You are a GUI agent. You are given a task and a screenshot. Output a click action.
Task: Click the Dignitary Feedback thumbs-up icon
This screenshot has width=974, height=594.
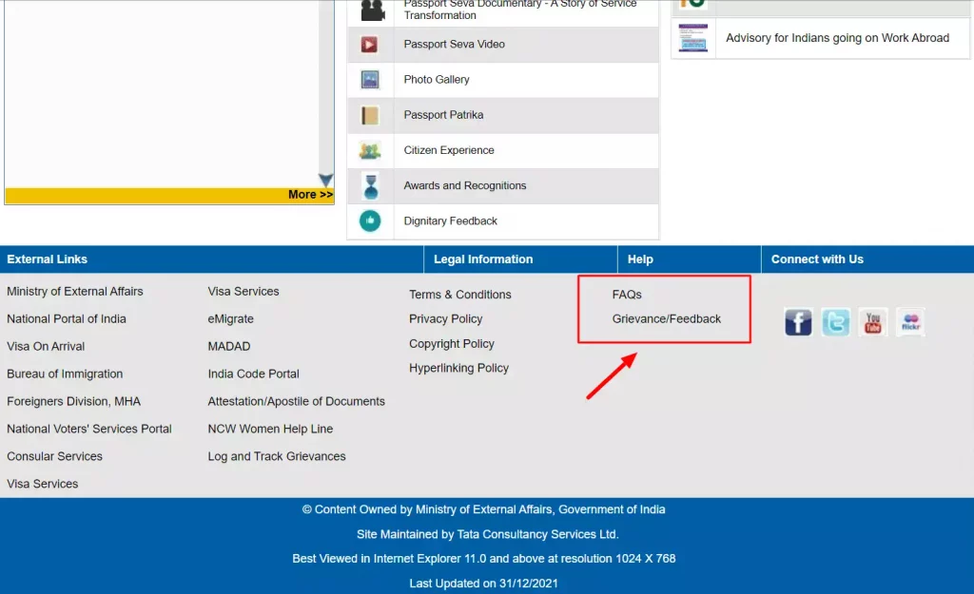pyautogui.click(x=370, y=220)
